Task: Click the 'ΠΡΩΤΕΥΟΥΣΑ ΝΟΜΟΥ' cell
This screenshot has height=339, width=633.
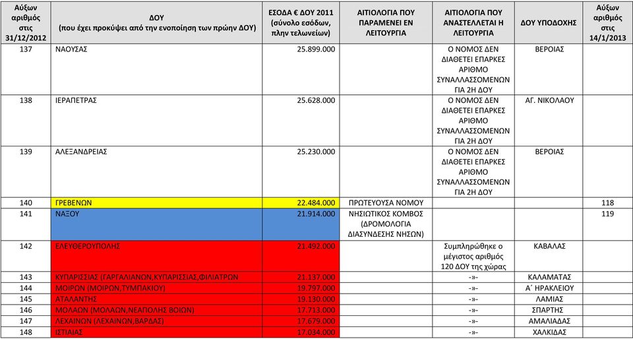Action: coord(386,203)
